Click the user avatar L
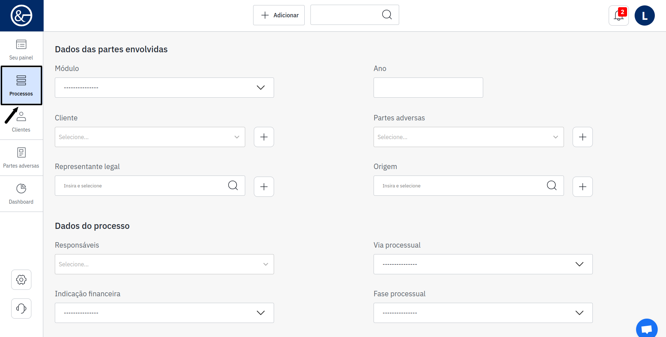Screen dimensions: 666x337 click(x=644, y=15)
